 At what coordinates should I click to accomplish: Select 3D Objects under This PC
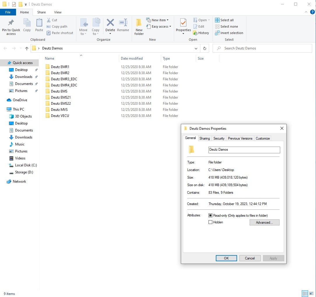[23, 116]
